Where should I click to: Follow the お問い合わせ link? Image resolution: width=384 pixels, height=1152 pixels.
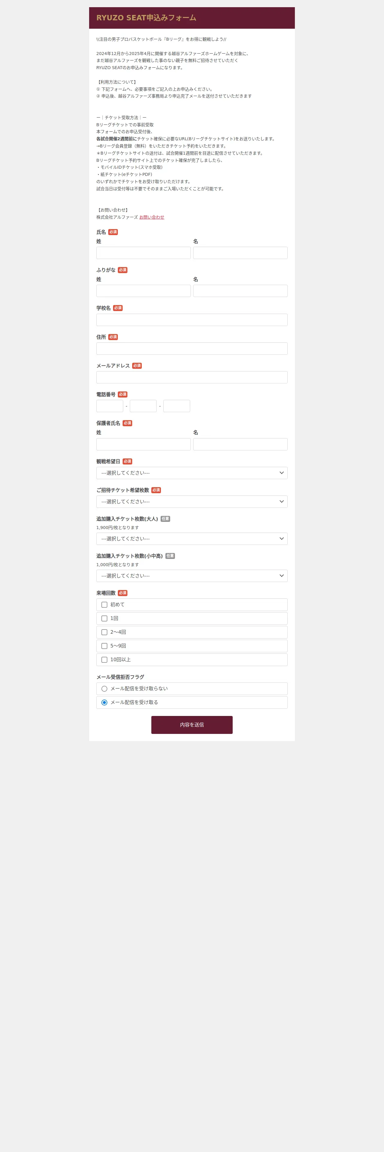pos(152,217)
